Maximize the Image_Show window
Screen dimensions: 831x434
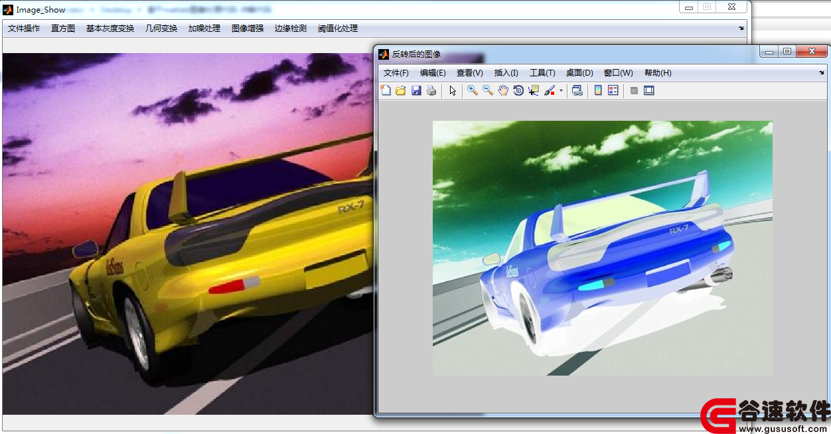coord(707,7)
